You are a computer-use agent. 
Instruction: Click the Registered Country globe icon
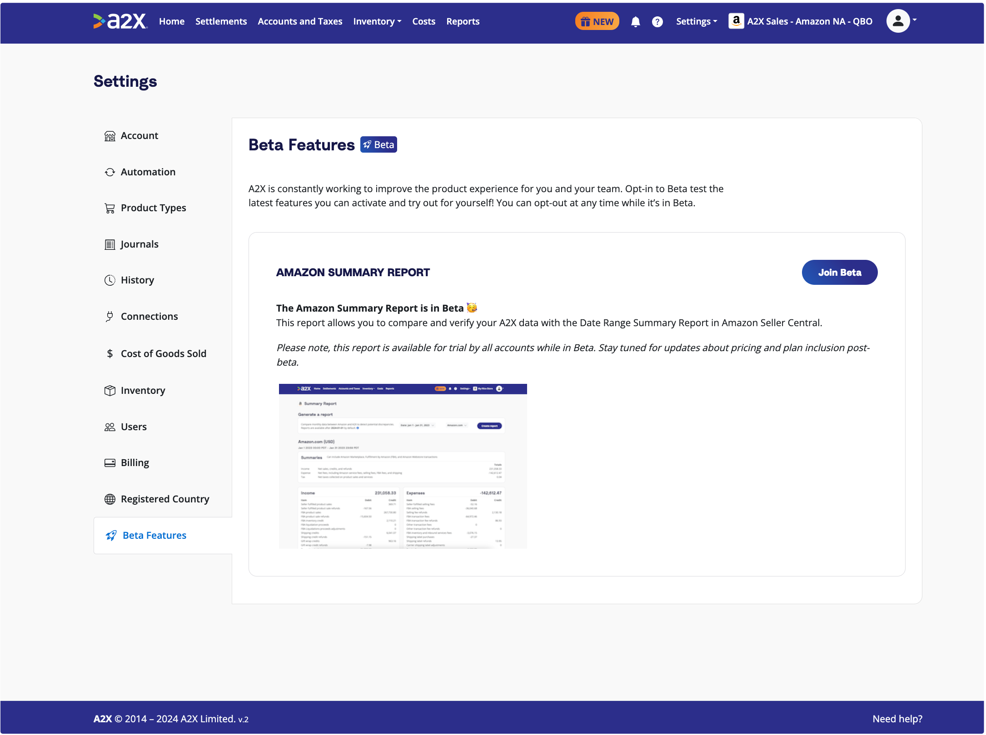click(110, 499)
